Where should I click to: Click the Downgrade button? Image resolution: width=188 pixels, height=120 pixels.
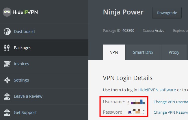167,13
